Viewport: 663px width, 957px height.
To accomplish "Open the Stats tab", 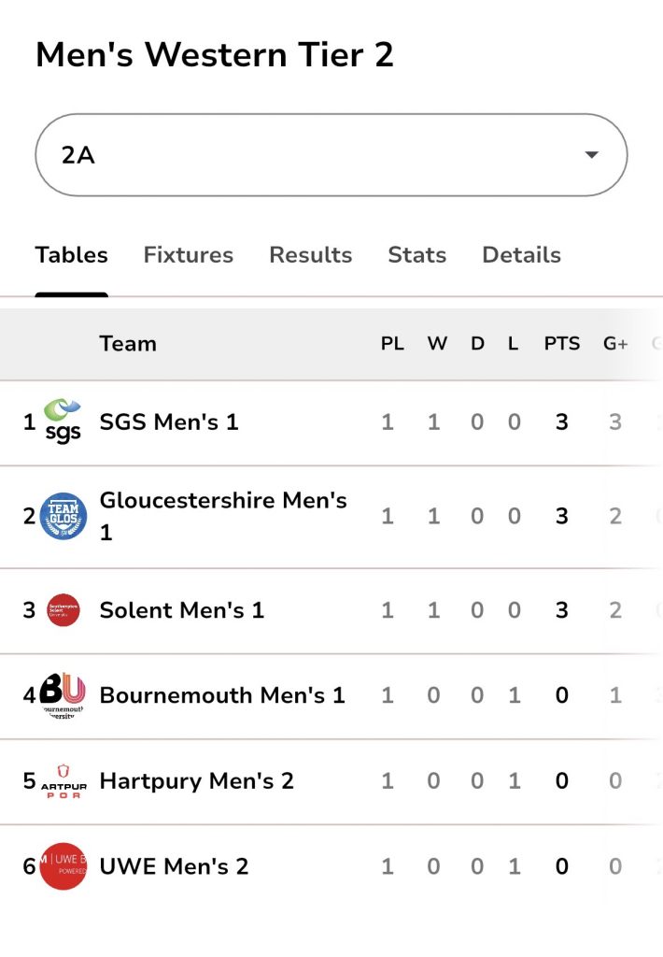I will (x=416, y=255).
